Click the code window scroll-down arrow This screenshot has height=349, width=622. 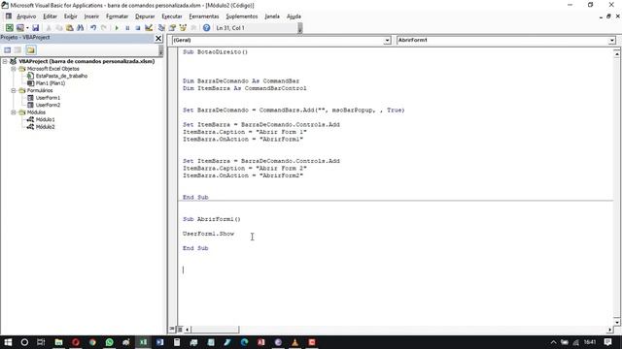coord(617,322)
